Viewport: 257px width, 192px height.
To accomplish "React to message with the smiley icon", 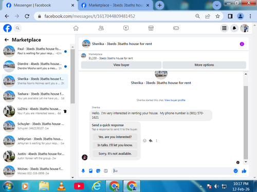I will (x=144, y=141).
